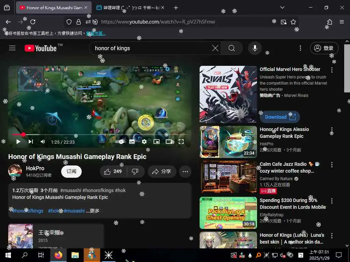
Task: Open options for the Luna's best skin video
Action: (x=332, y=236)
